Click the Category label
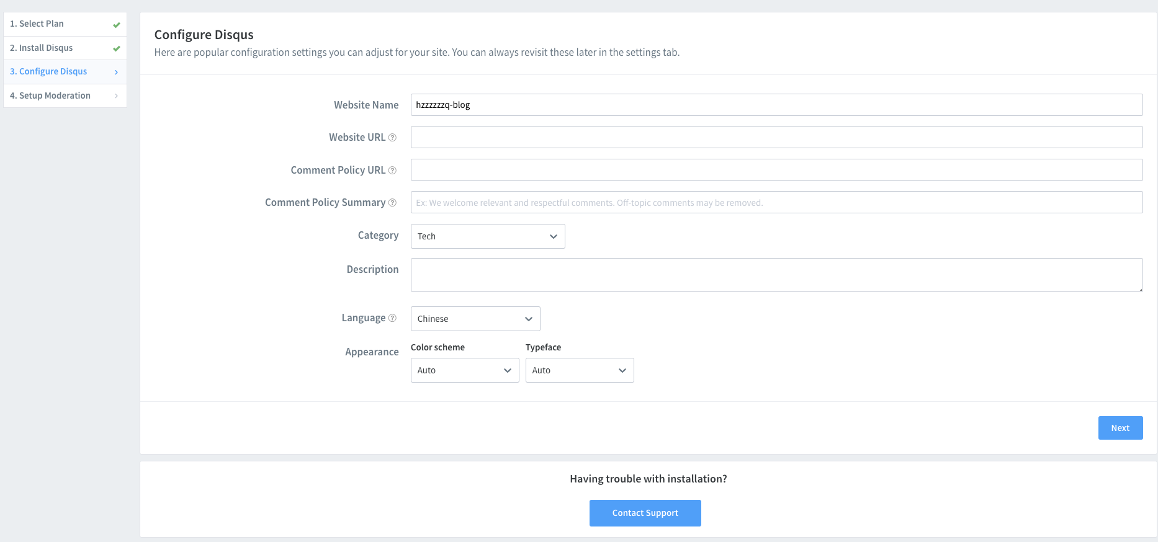This screenshot has width=1158, height=542. (378, 236)
